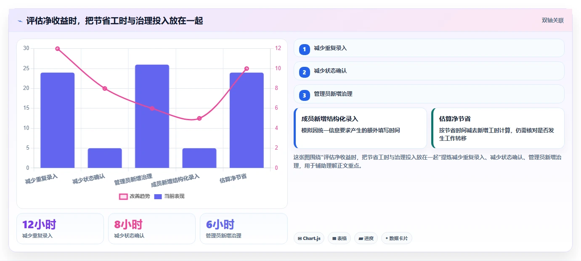Toggle the 改善趋势 legend swatch

click(x=123, y=196)
